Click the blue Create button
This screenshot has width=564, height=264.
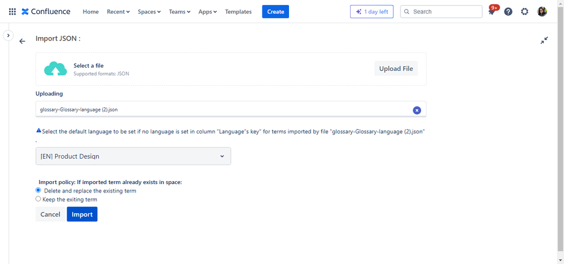point(276,11)
